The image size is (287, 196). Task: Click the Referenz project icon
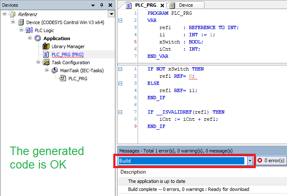tap(12, 14)
